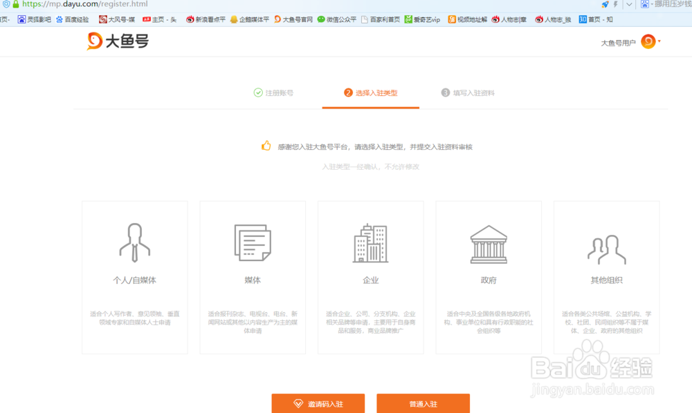The width and height of the screenshot is (692, 413).
Task: Click the 大鱼号用户 username text
Action: pyautogui.click(x=618, y=43)
